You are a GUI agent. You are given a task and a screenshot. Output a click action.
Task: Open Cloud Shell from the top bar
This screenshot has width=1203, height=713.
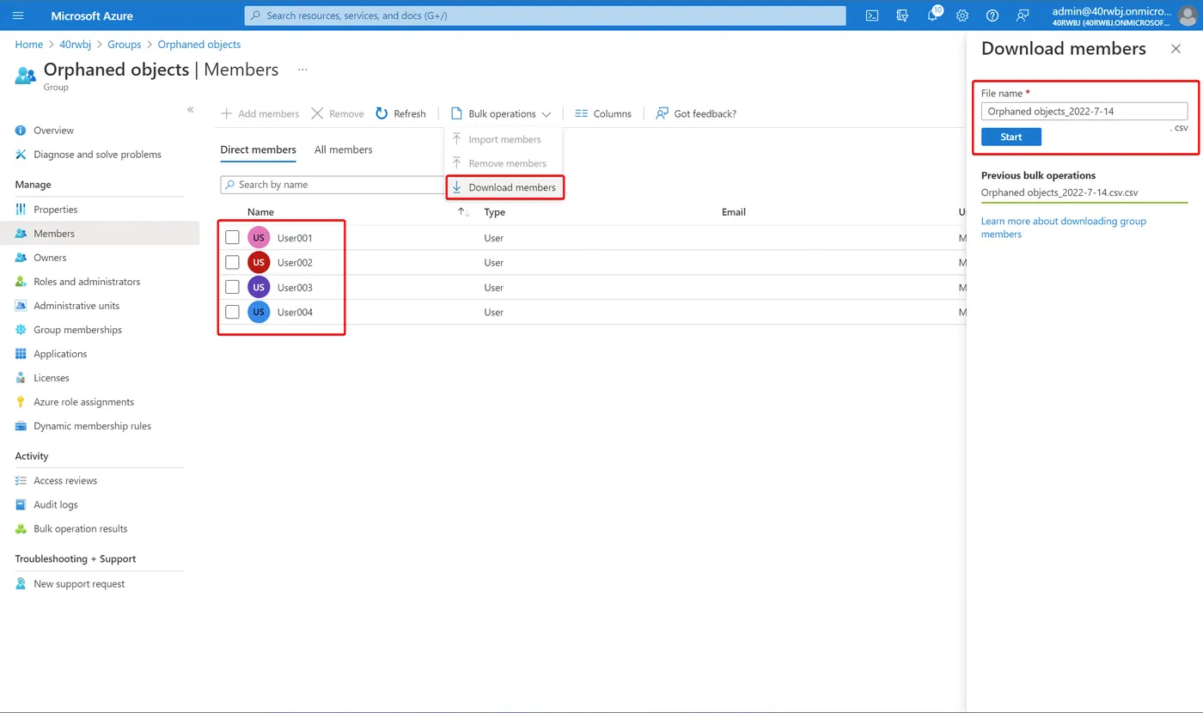click(872, 15)
